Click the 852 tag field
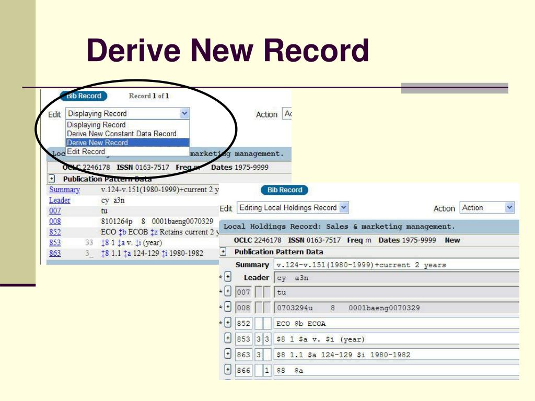Screen dimensions: 535x401 click(243, 323)
